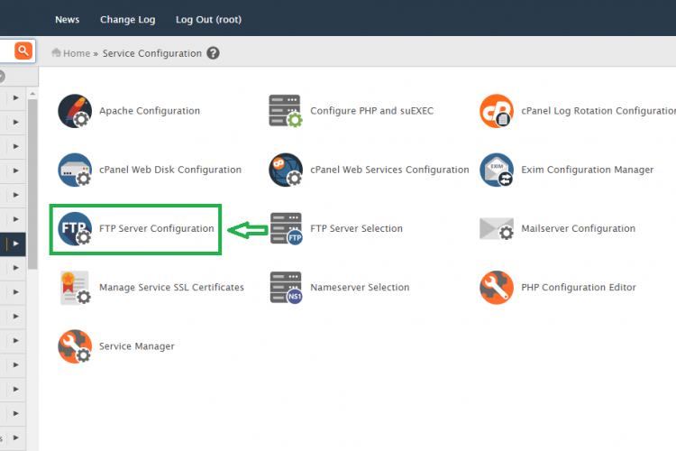Image resolution: width=676 pixels, height=451 pixels.
Task: Click cPanel Web Services Configuration globe icon
Action: [286, 170]
